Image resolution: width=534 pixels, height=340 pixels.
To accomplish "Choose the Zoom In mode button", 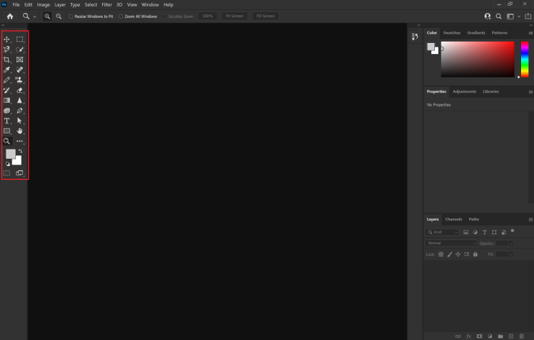I will pos(47,17).
